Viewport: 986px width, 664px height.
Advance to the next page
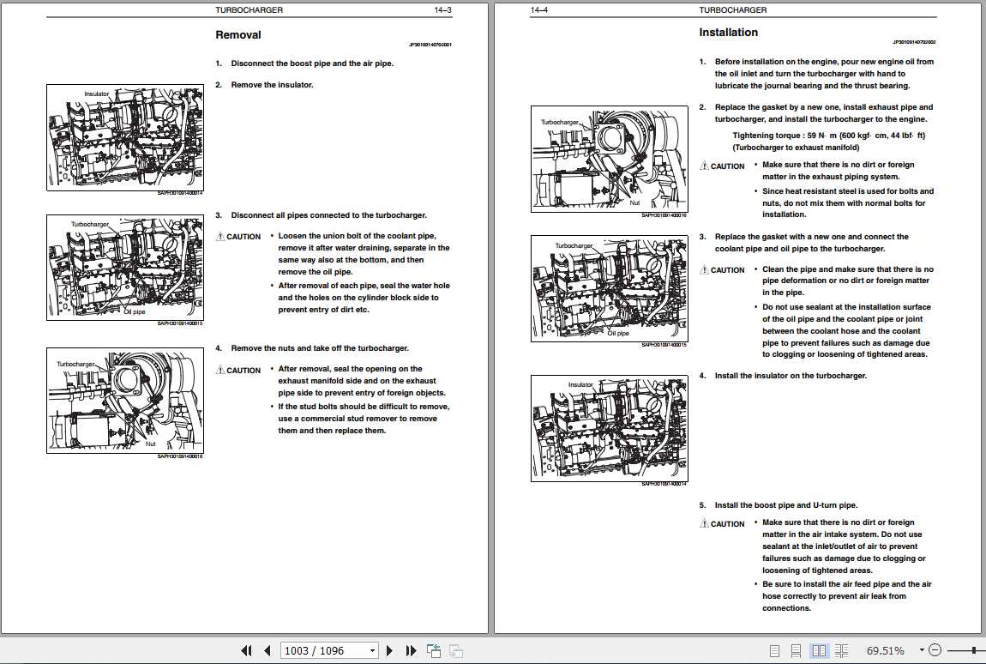(x=389, y=651)
